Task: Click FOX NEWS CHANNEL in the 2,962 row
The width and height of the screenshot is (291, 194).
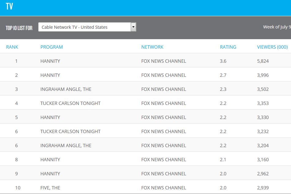Action: point(164,174)
